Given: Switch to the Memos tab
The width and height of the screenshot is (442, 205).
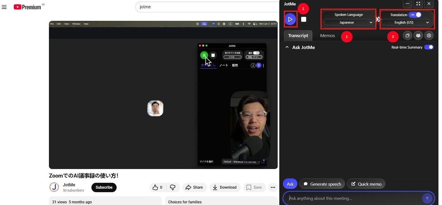Looking at the screenshot, I should tap(327, 36).
